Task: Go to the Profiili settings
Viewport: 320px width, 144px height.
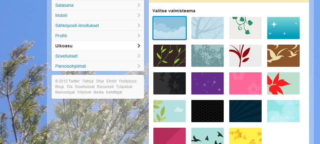Action: pyautogui.click(x=98, y=36)
